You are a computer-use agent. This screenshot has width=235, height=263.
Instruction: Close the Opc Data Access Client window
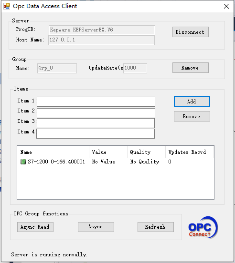(226, 6)
